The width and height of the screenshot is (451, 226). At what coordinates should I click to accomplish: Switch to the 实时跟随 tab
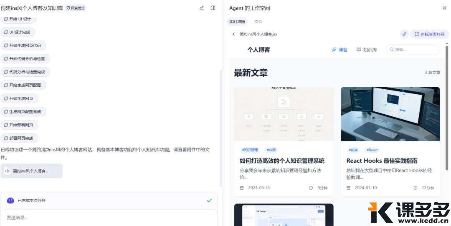[237, 22]
